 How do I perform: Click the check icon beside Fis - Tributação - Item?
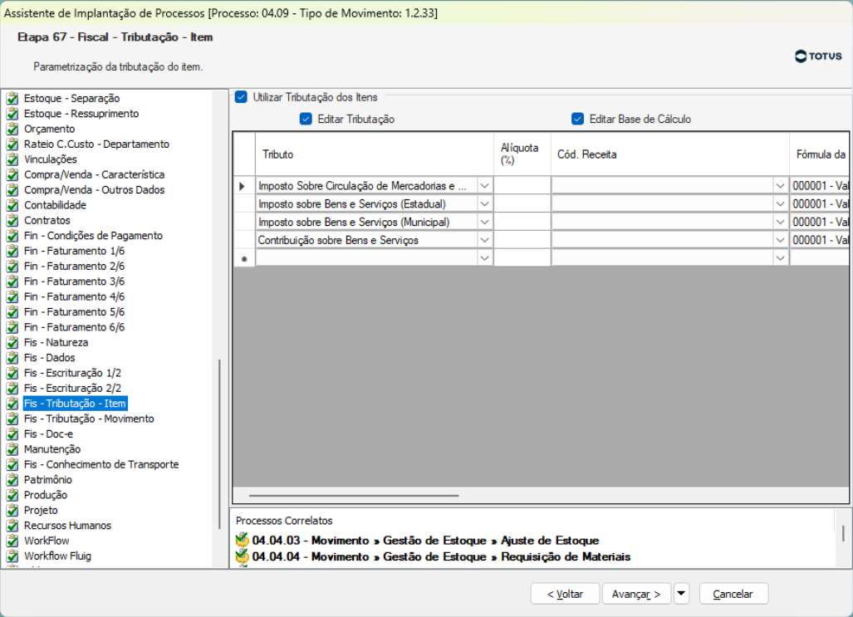[x=12, y=404]
